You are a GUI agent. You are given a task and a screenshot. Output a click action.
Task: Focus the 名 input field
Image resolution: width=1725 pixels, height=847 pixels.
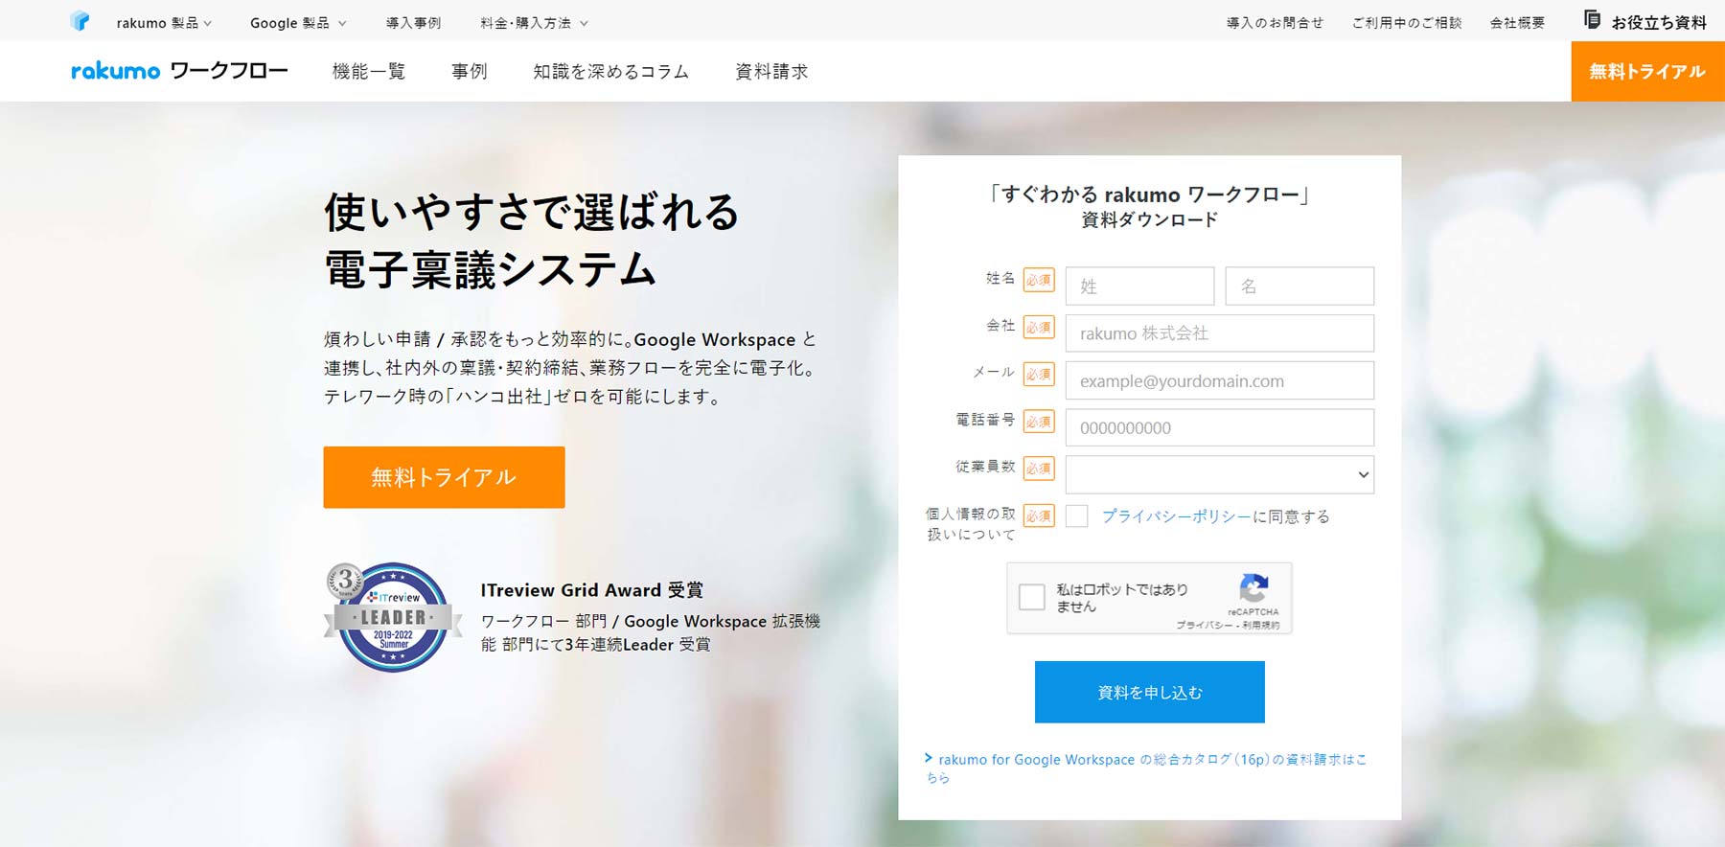tap(1299, 286)
